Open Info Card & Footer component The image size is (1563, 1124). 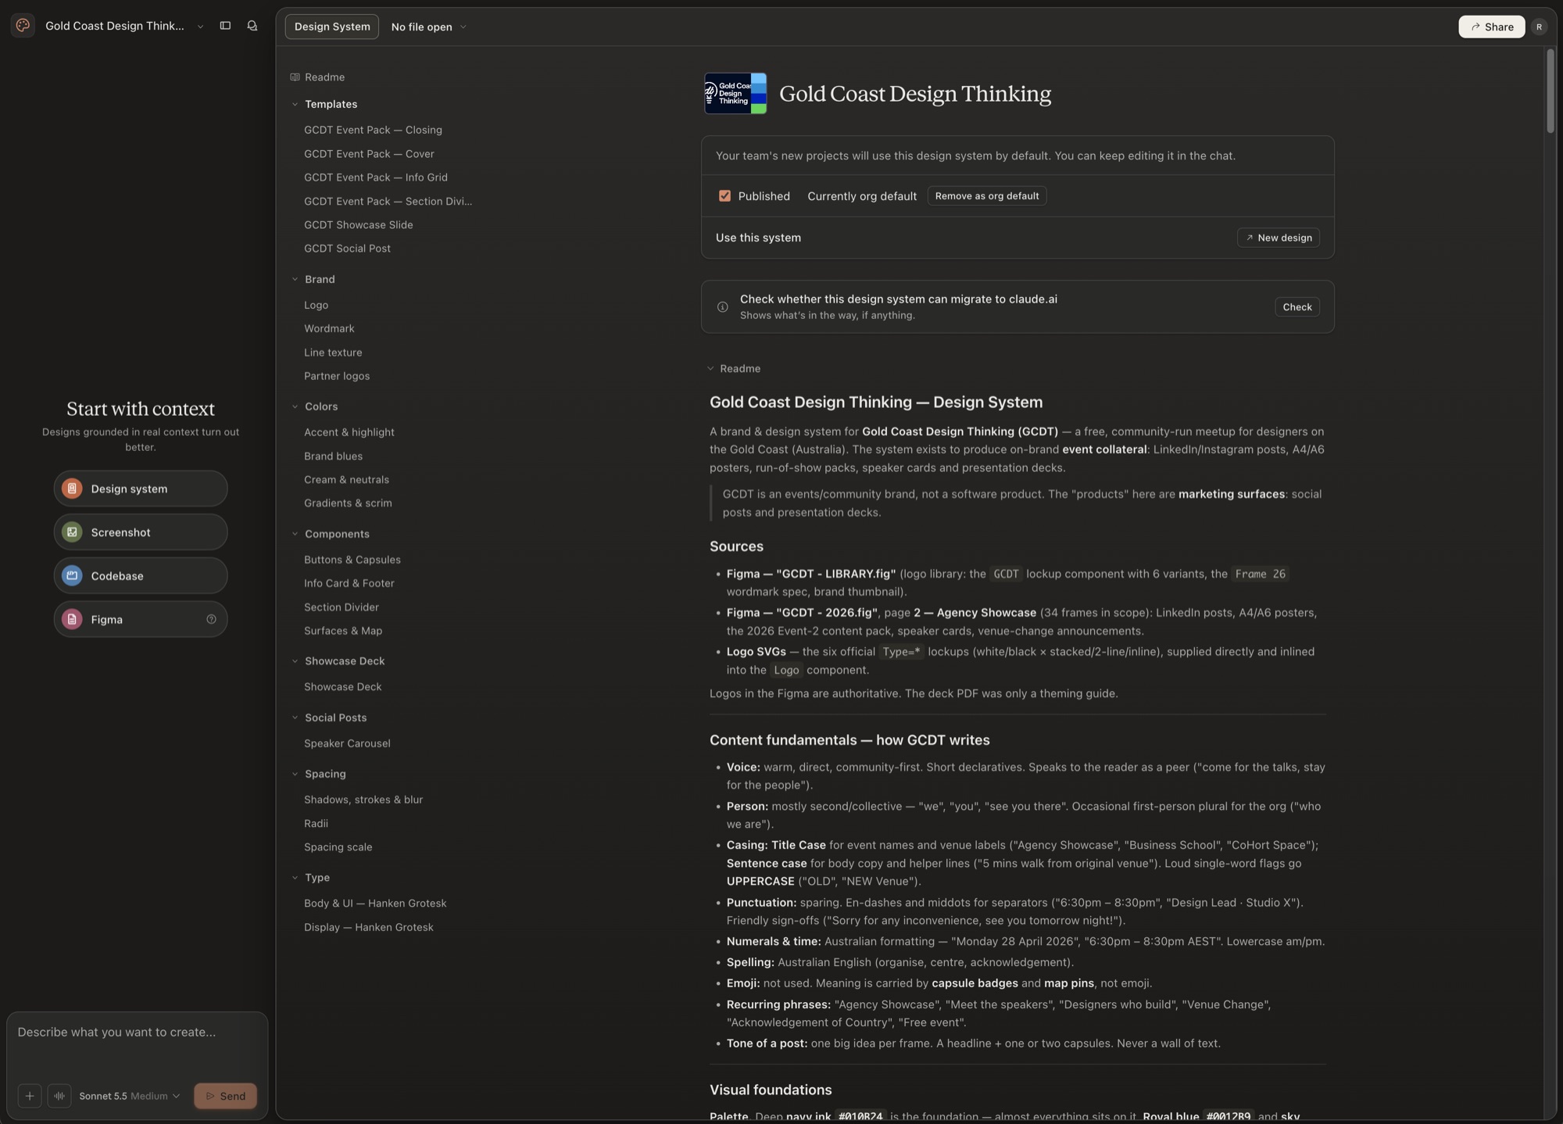pyautogui.click(x=349, y=583)
